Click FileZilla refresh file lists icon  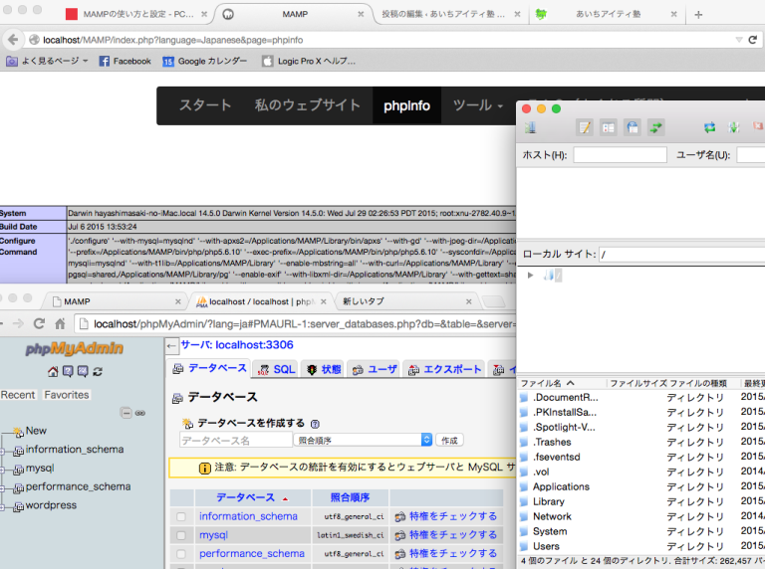tap(710, 127)
